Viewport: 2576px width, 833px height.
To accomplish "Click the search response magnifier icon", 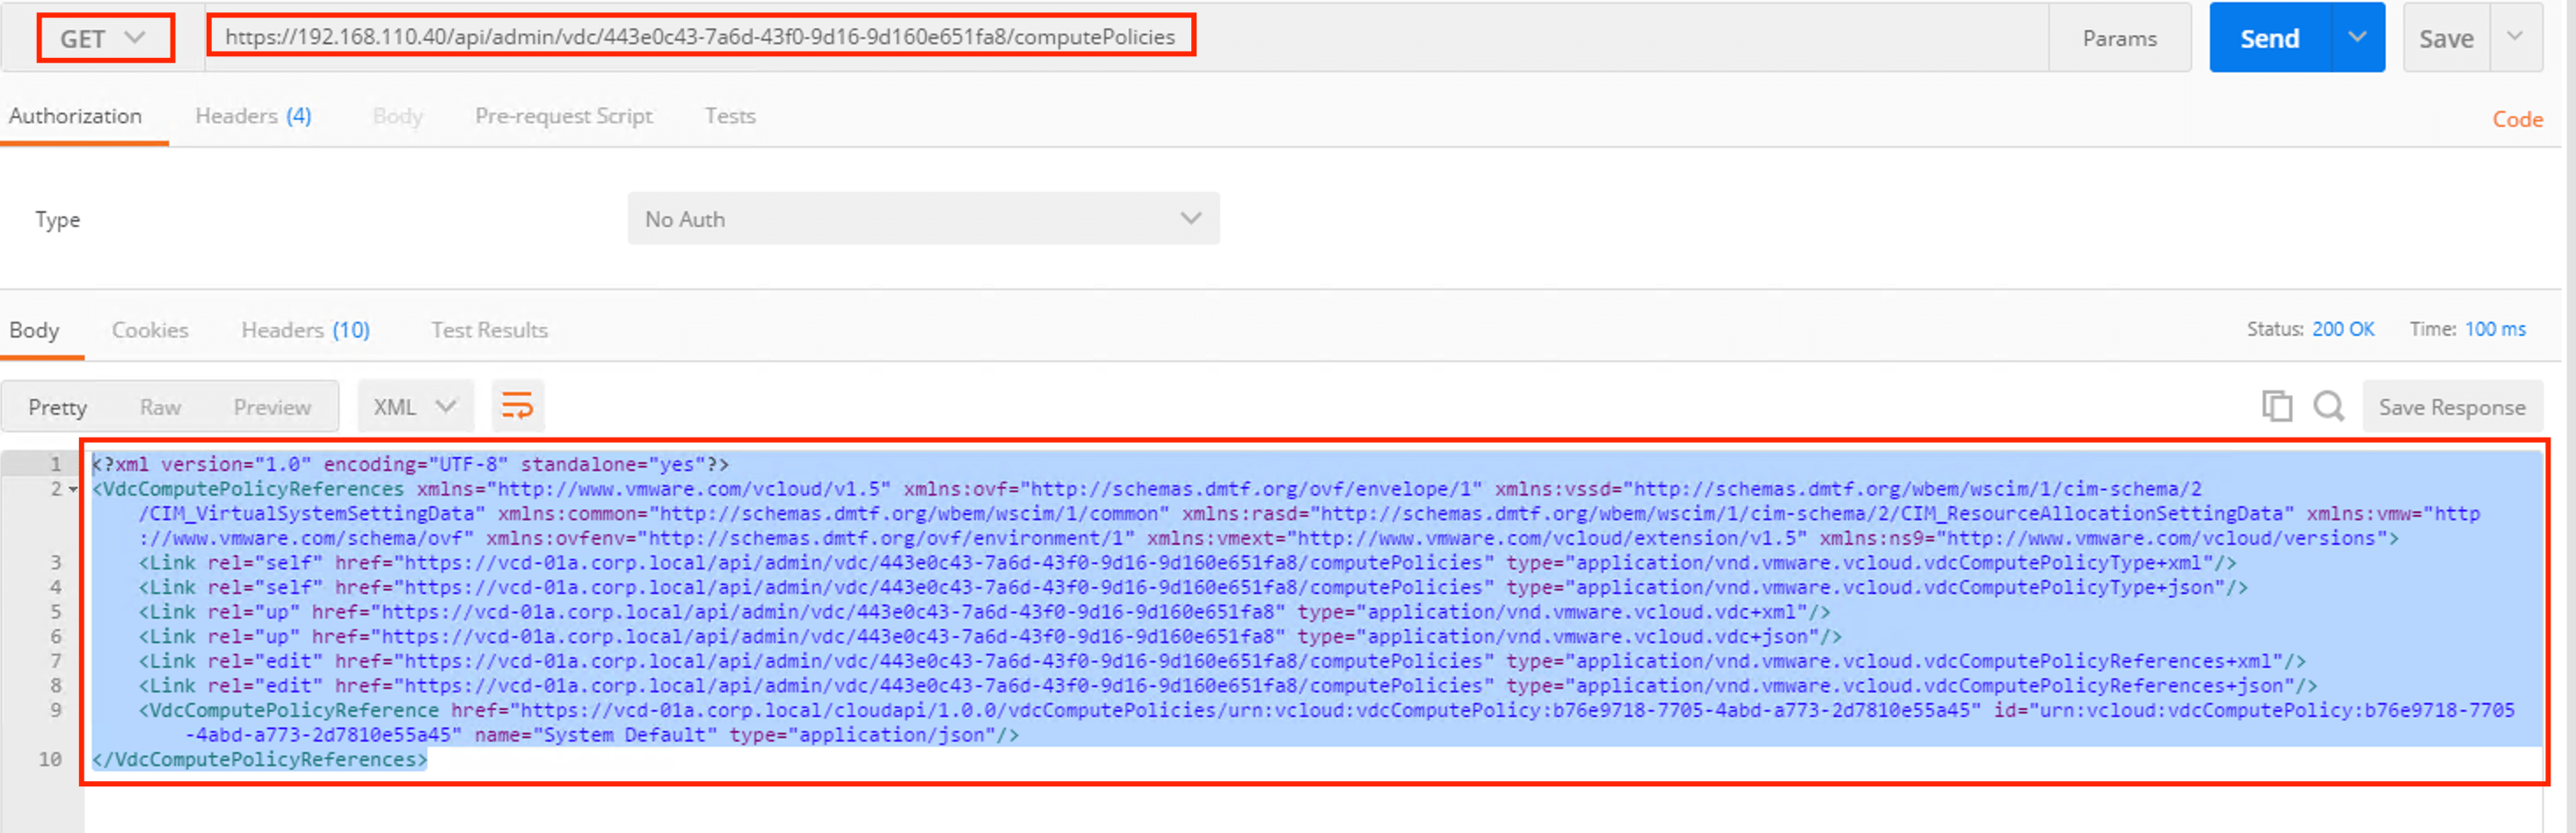I will point(2328,406).
